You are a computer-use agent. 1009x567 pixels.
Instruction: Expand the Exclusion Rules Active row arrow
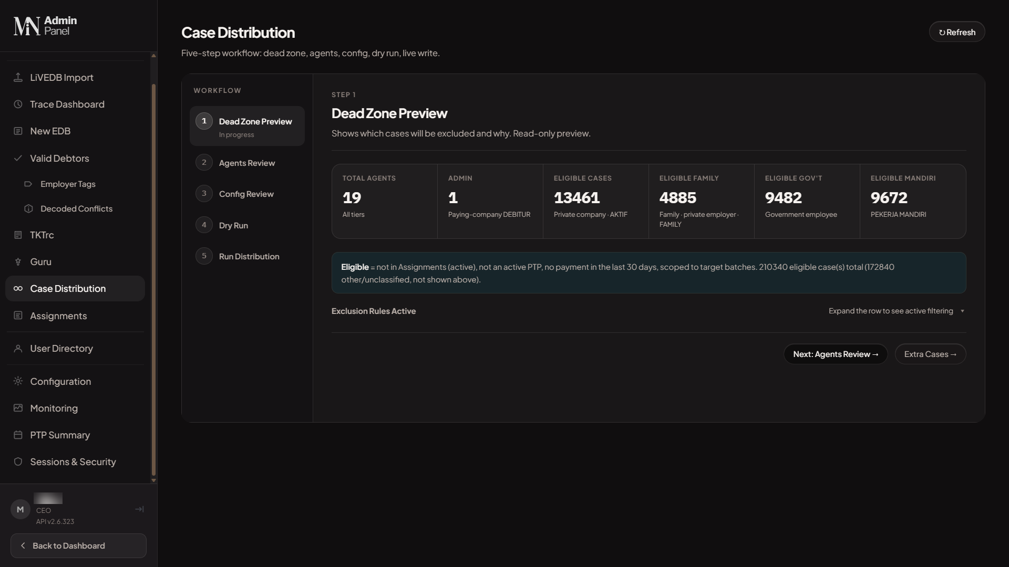pyautogui.click(x=962, y=311)
